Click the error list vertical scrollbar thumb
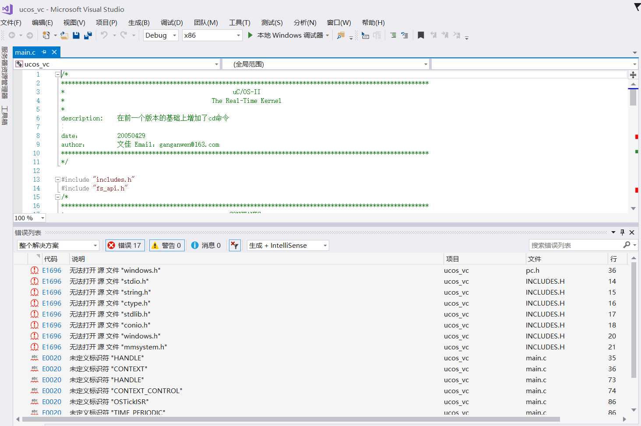The width and height of the screenshot is (641, 426). click(x=634, y=320)
